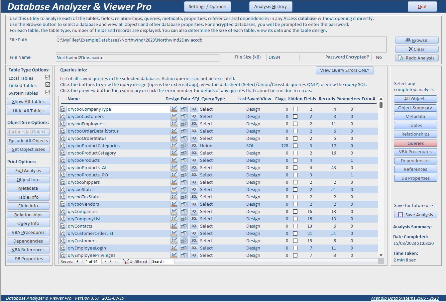Show SQL for qrycboProducts_PO query
Screen dimensions: 446x302
[x=194, y=175]
